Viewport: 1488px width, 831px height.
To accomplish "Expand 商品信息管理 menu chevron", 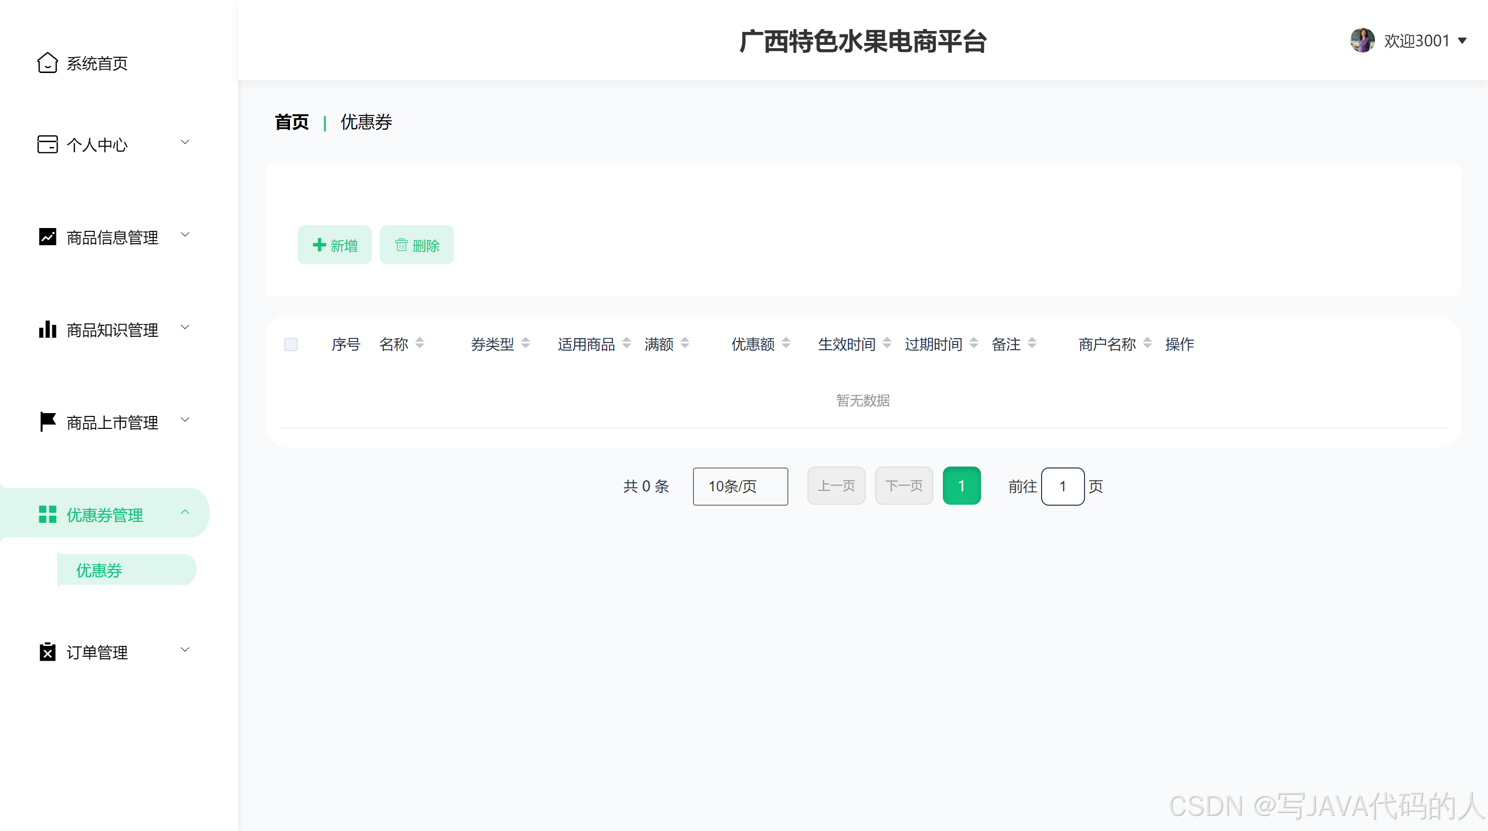I will 185,235.
